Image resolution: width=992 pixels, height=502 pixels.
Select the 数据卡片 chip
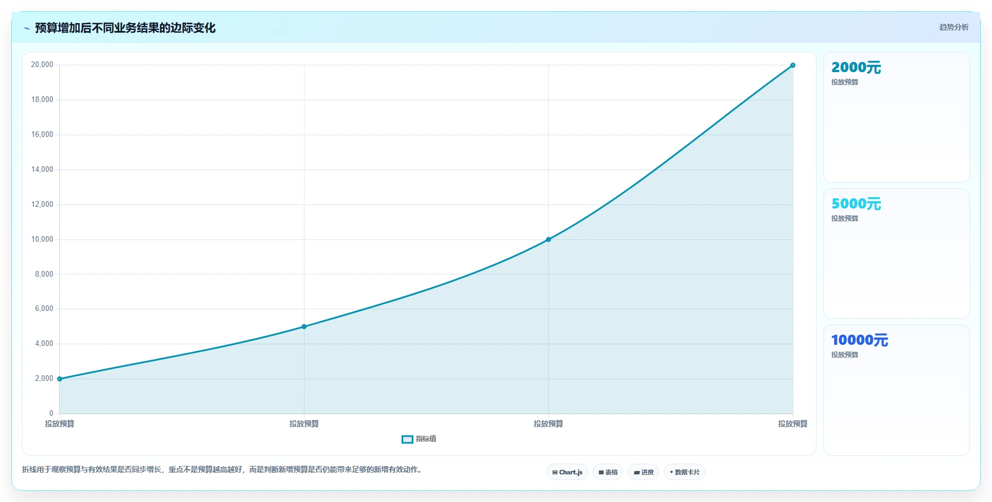click(685, 472)
